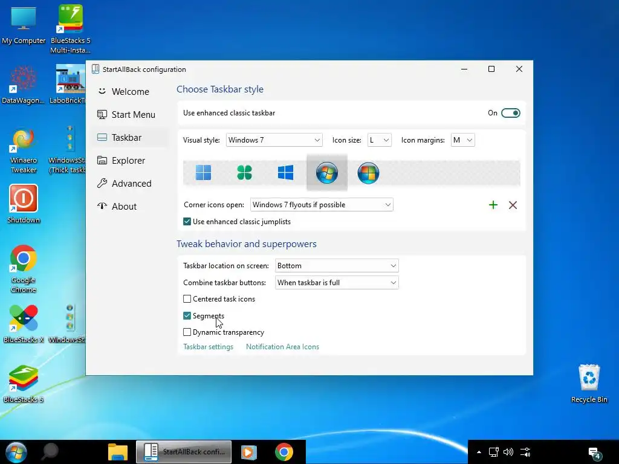The width and height of the screenshot is (619, 464).
Task: Go to the Welcome section
Action: pos(130,92)
